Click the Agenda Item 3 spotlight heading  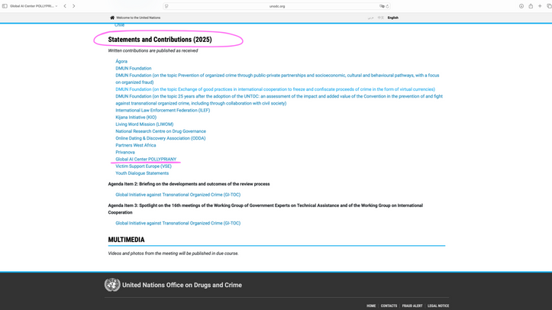pos(266,209)
